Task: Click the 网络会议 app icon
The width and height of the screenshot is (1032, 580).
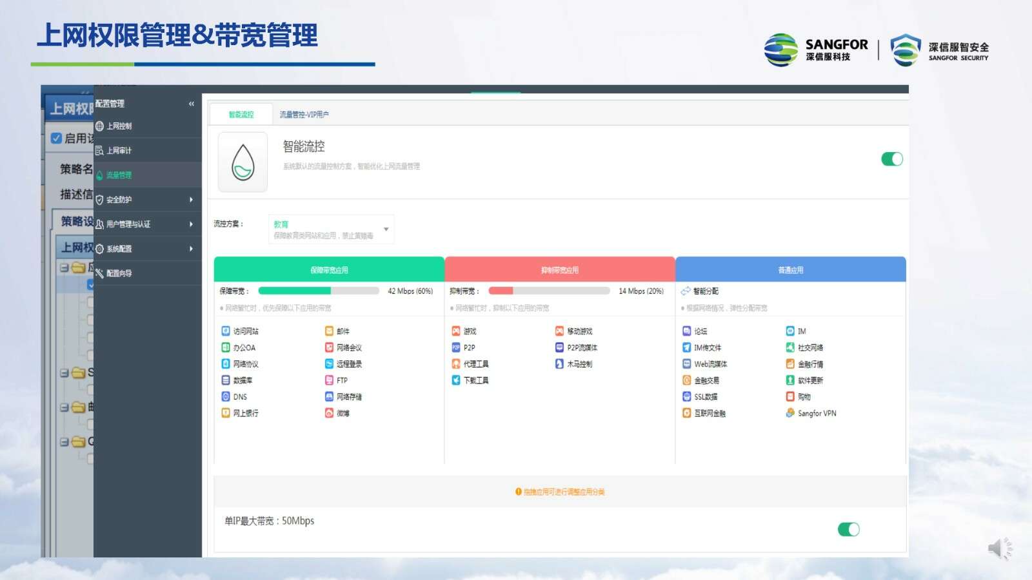Action: (x=329, y=347)
